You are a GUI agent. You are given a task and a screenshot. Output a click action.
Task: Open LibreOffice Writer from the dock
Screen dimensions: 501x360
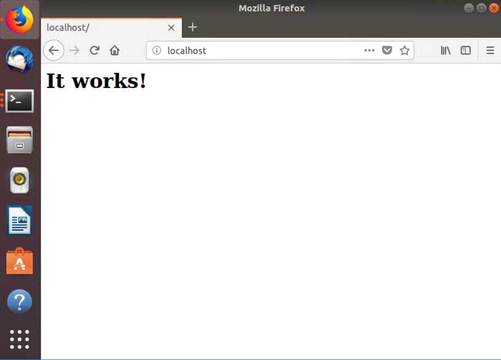(20, 221)
